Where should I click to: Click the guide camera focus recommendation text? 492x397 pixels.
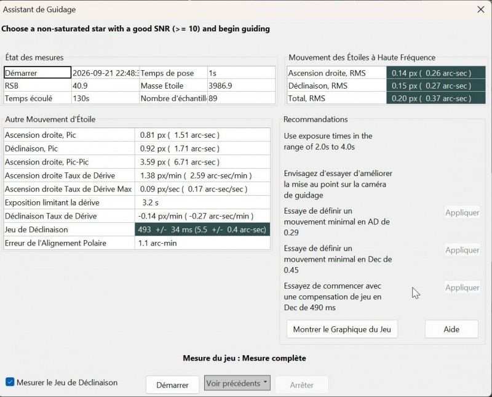(338, 184)
